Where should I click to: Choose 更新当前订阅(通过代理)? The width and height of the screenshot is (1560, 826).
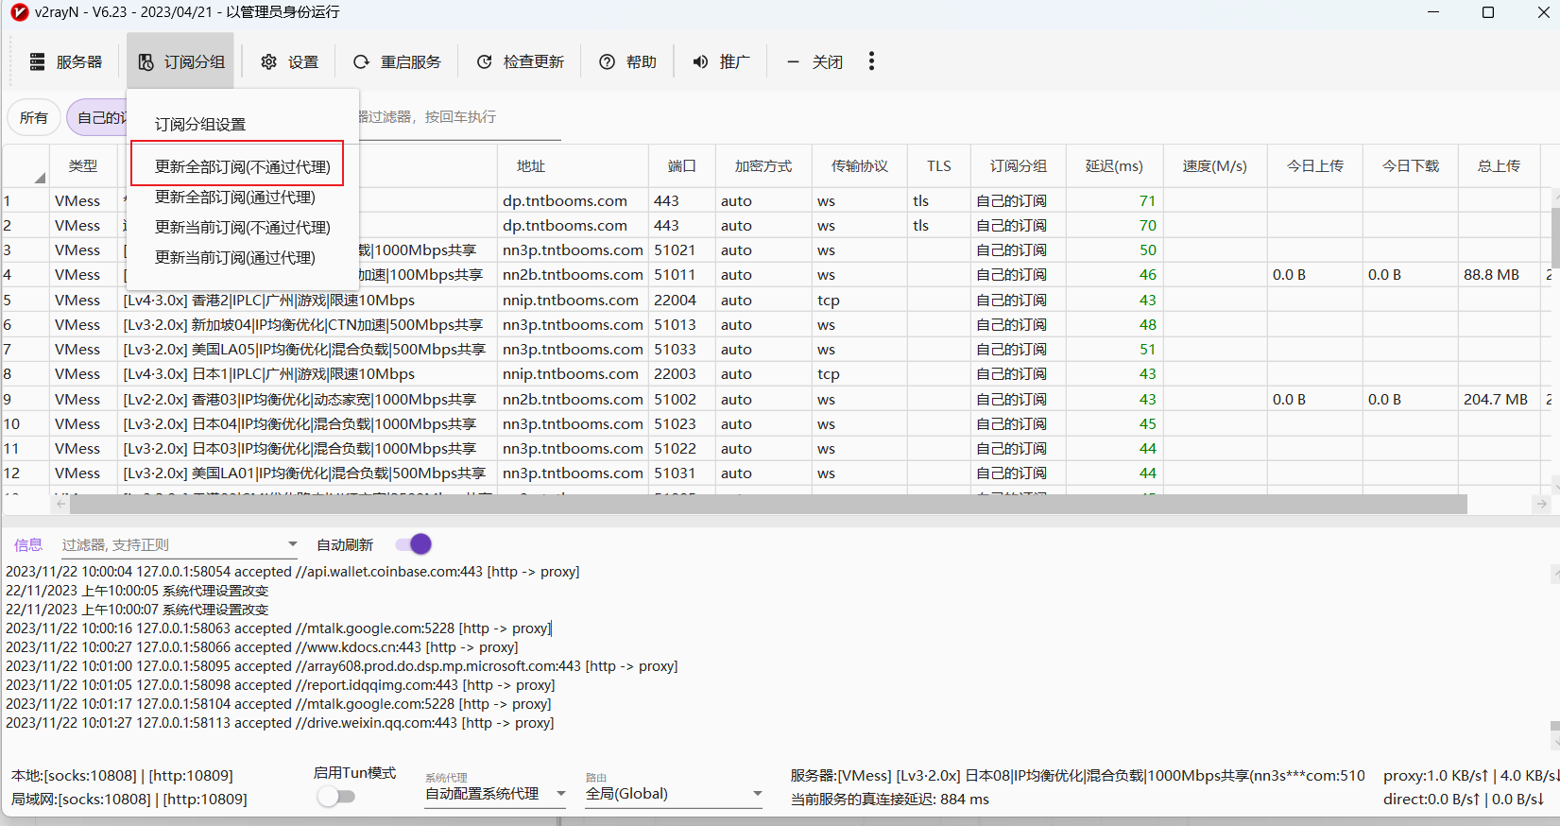[234, 257]
